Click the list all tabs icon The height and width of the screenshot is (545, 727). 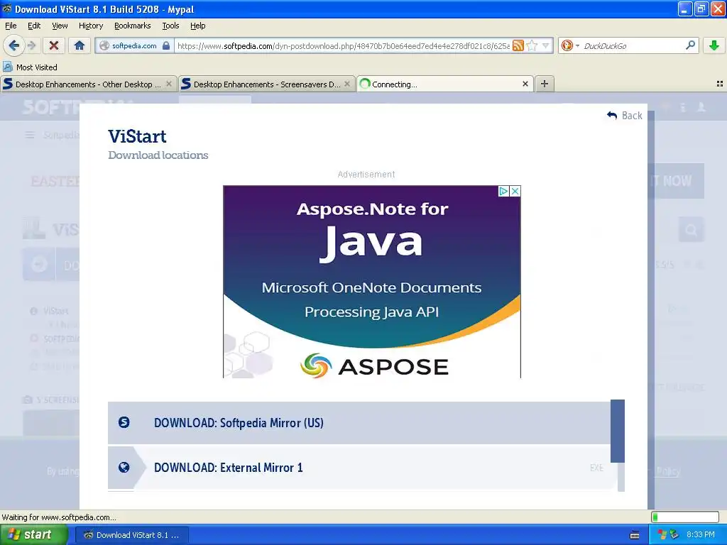[720, 84]
